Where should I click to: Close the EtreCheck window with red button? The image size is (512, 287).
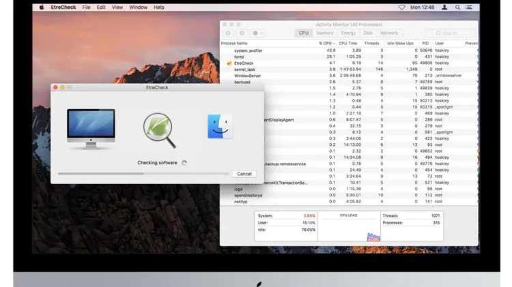click(x=55, y=87)
